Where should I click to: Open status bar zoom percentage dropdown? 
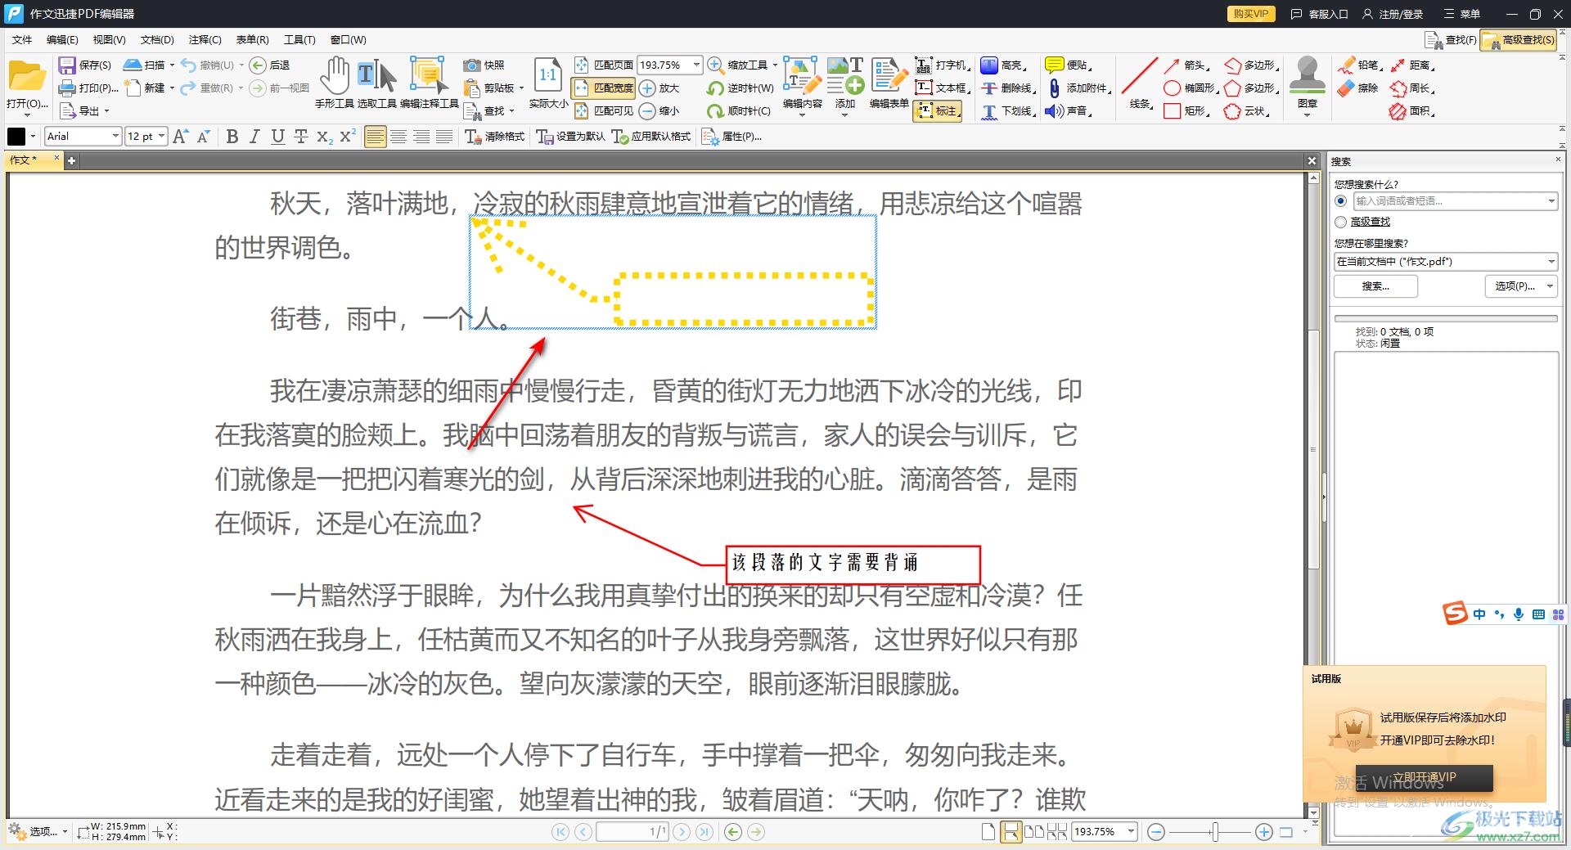tap(1131, 832)
